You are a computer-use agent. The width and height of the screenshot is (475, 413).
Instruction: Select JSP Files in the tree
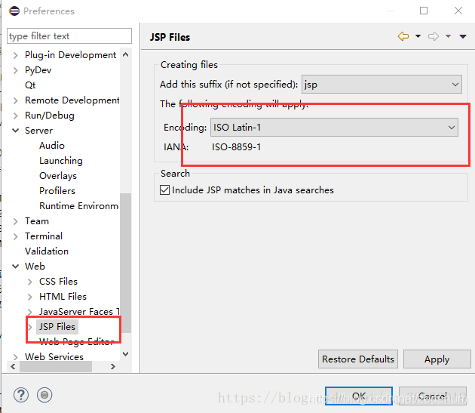point(57,326)
